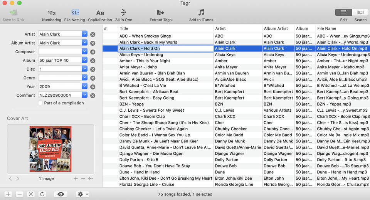This screenshot has height=200, width=370.
Task: Add a cover art image
Action: (76, 179)
